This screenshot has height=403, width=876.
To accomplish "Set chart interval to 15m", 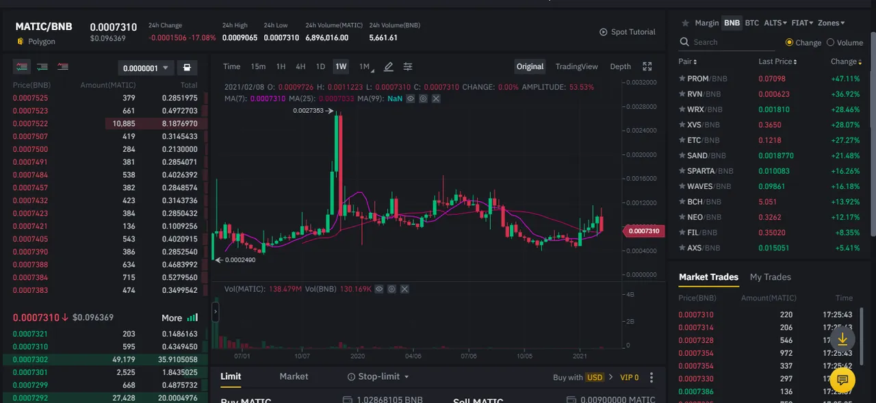I will (258, 66).
